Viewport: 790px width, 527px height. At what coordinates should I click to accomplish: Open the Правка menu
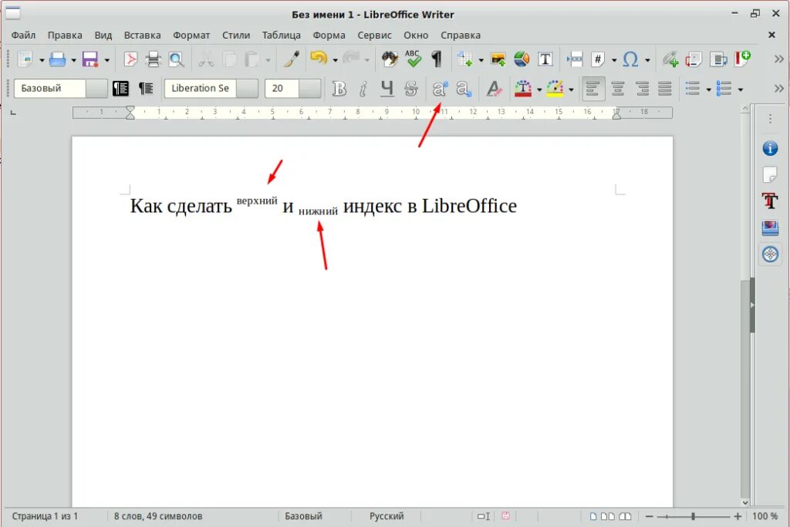65,35
